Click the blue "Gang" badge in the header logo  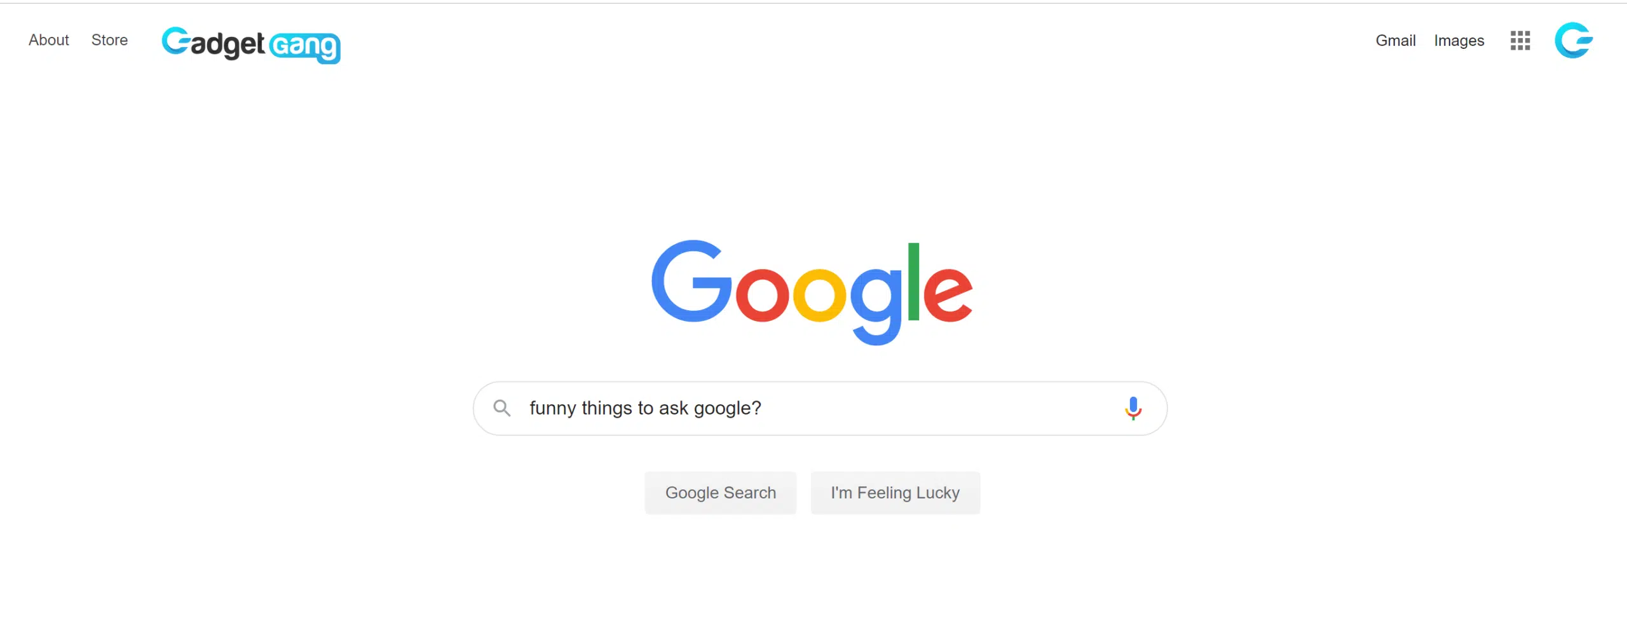click(305, 47)
